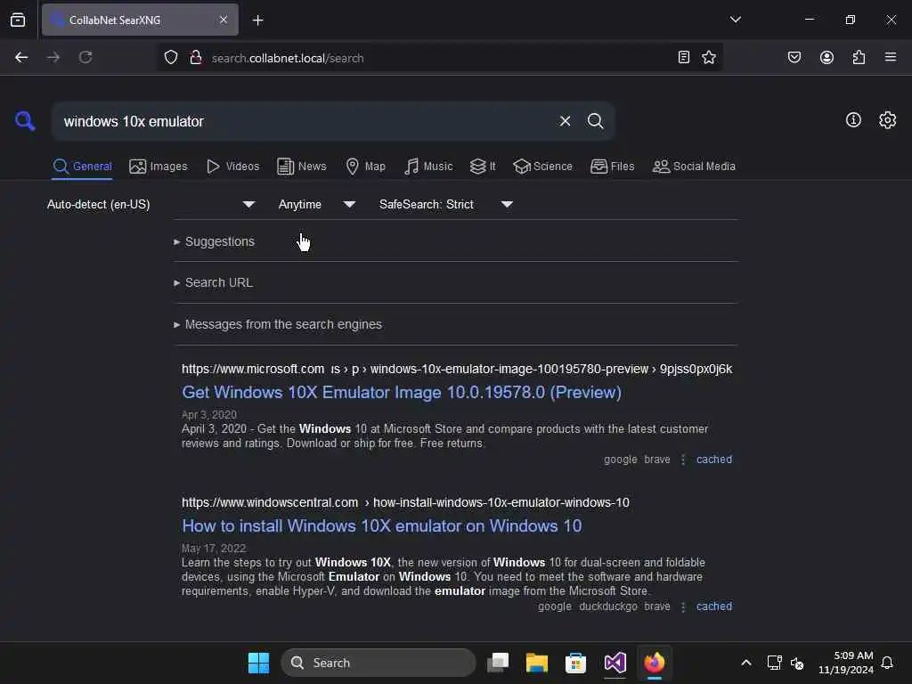Go back to previous page
Image resolution: width=912 pixels, height=684 pixels.
(x=21, y=57)
